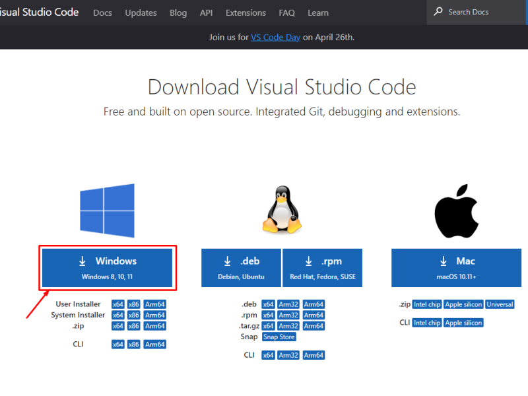Download Windows .zip x86
Screen dimensions: 528x396
[134, 325]
